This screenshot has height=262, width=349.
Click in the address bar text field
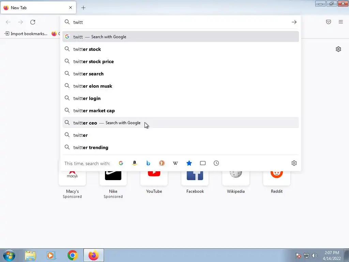[x=180, y=22]
